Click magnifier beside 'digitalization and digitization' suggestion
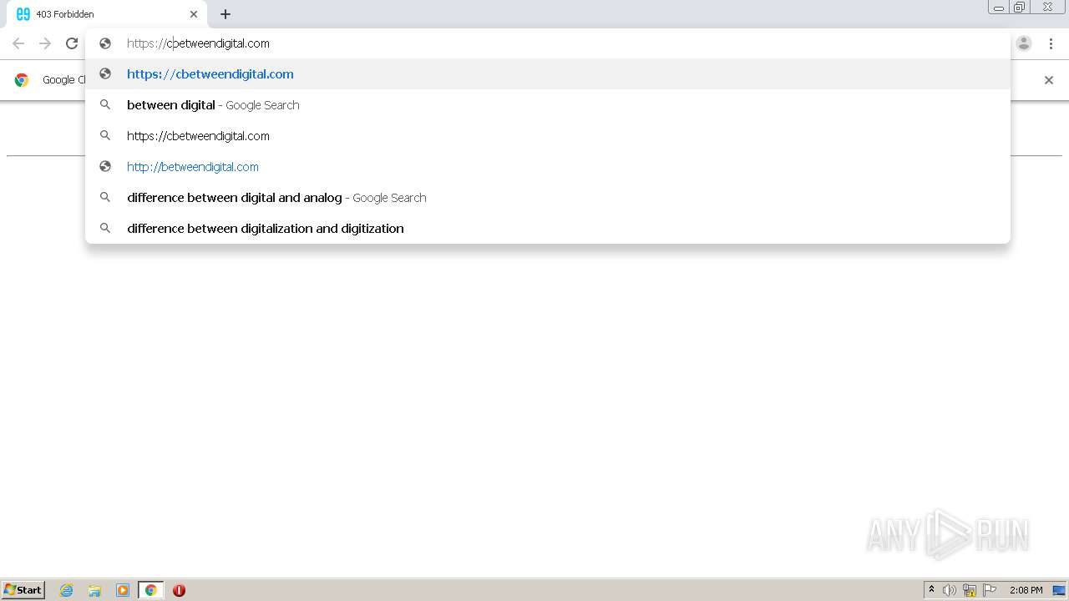Screen dimensions: 1069x601 coord(105,228)
